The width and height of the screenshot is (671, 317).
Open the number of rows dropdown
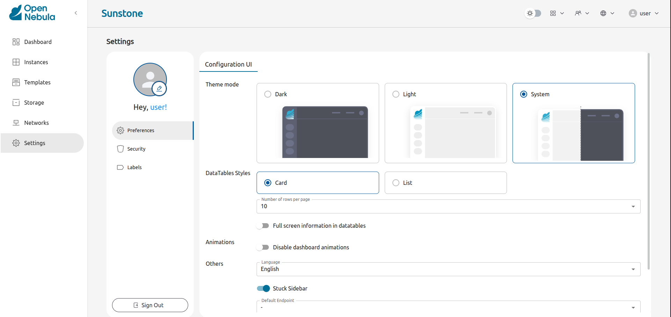pos(633,206)
